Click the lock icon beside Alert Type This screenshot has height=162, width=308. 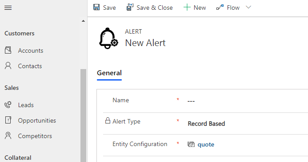pyautogui.click(x=108, y=120)
